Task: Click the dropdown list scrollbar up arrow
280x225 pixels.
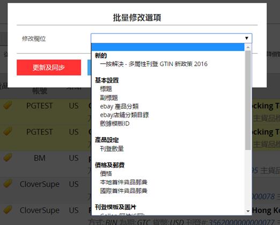Action: click(248, 47)
